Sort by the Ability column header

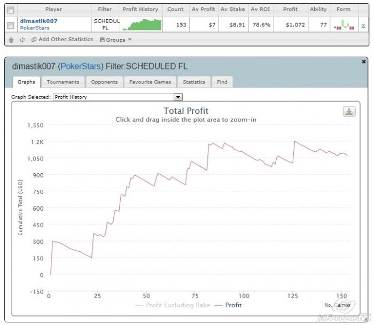click(x=318, y=9)
